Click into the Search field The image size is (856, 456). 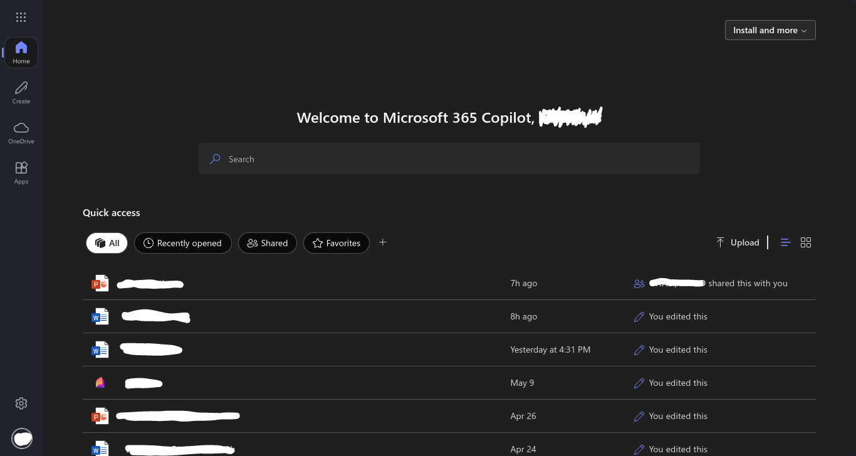tap(449, 159)
